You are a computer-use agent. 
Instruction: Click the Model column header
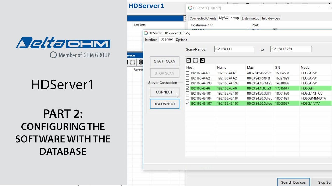[x=315, y=68]
